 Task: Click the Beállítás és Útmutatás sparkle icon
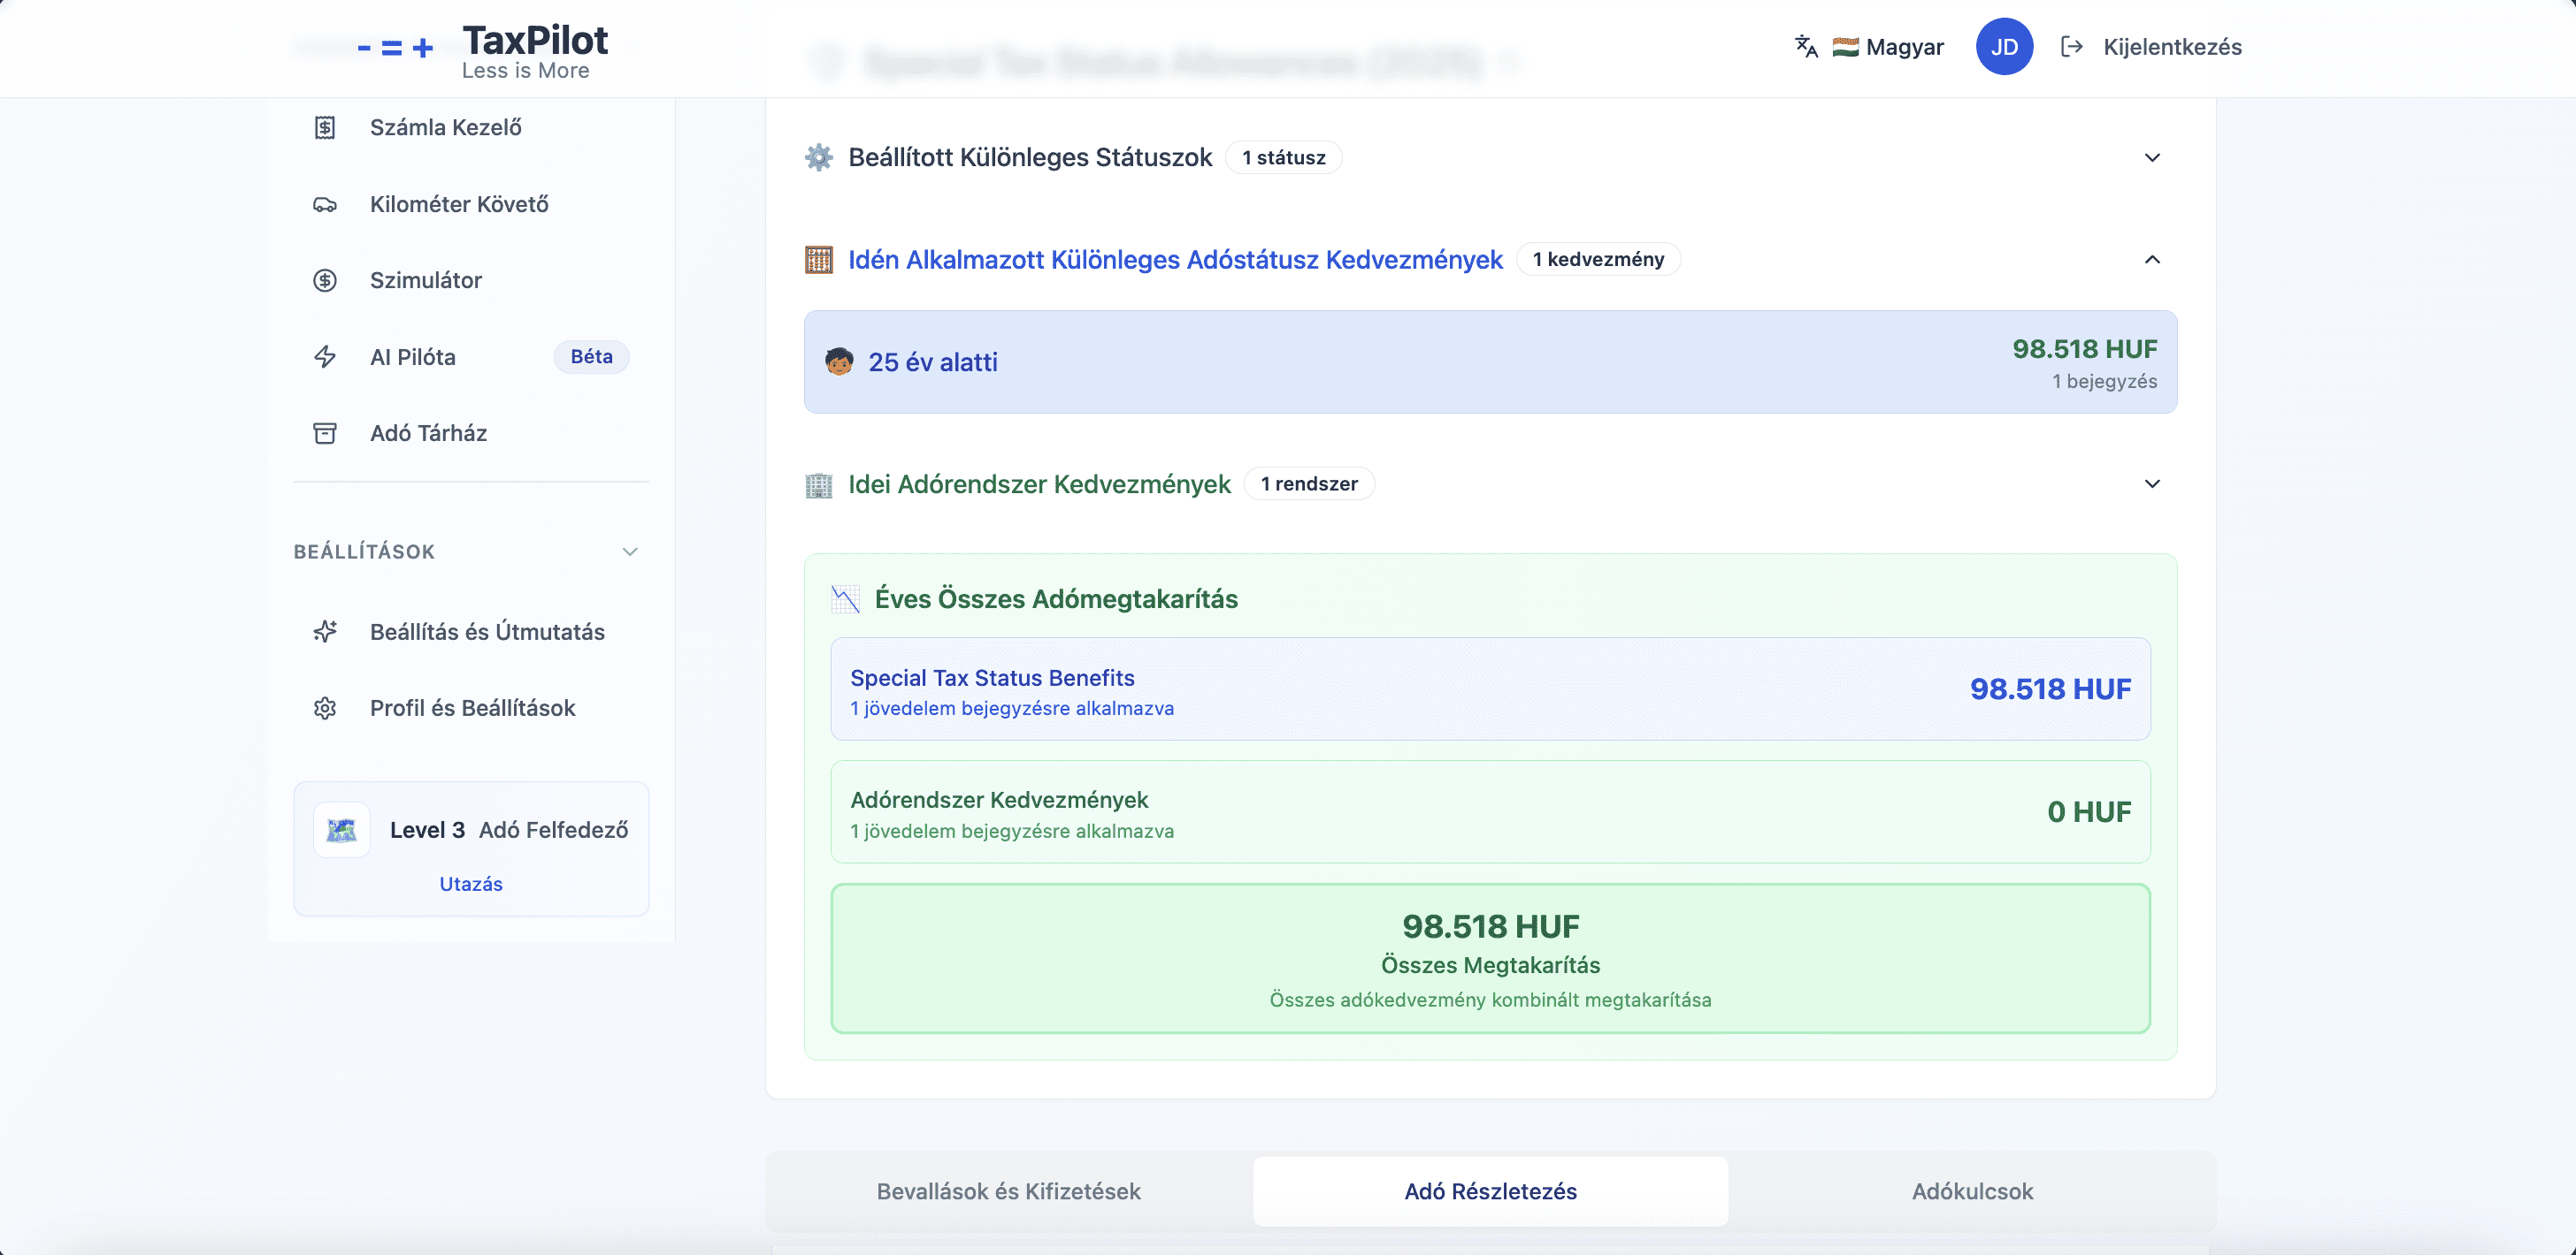pyautogui.click(x=325, y=632)
